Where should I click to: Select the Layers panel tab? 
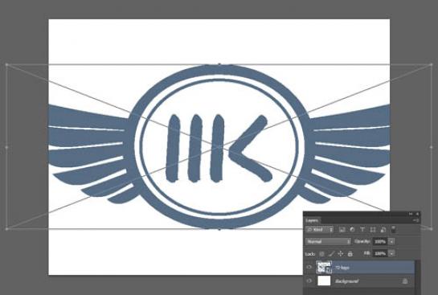click(x=312, y=220)
